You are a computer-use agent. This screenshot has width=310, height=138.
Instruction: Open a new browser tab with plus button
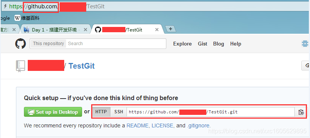[x=171, y=29]
